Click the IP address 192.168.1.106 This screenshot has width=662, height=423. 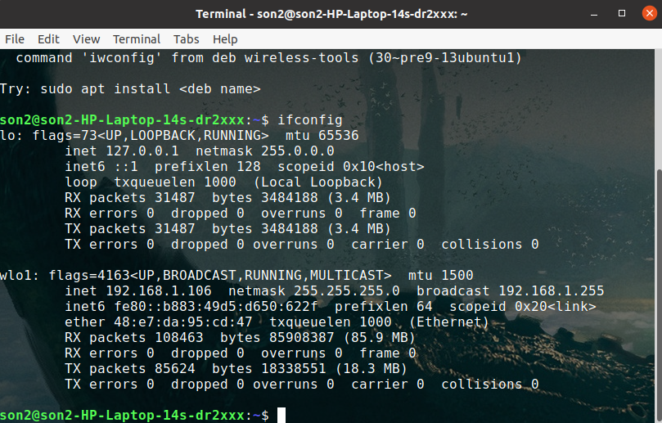click(158, 291)
